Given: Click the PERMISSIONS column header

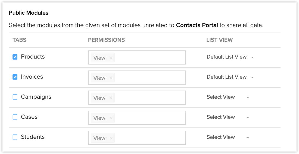Looking at the screenshot, I should pyautogui.click(x=106, y=40).
